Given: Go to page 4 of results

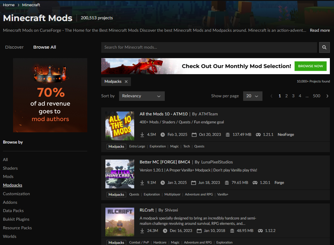Looking at the screenshot, I should pyautogui.click(x=300, y=96).
